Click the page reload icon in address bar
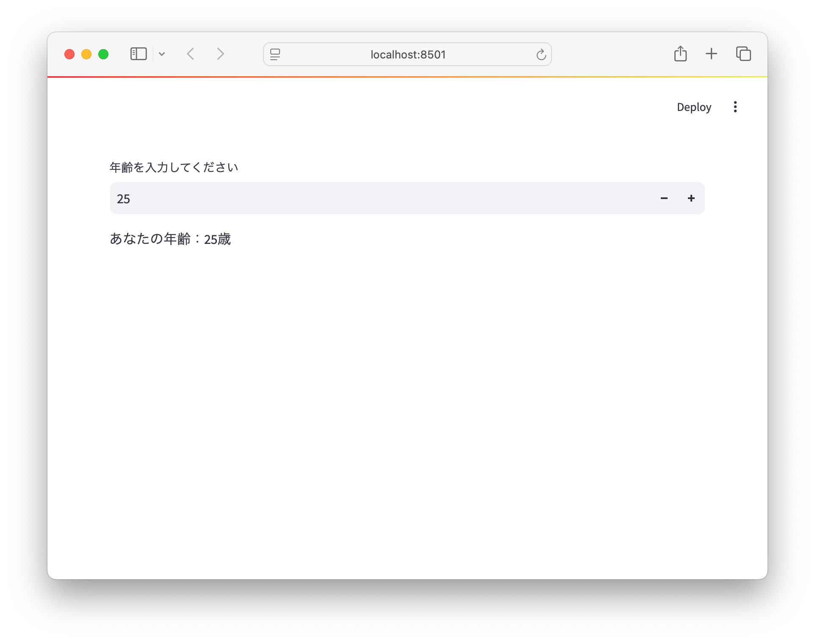This screenshot has height=642, width=815. pos(541,54)
